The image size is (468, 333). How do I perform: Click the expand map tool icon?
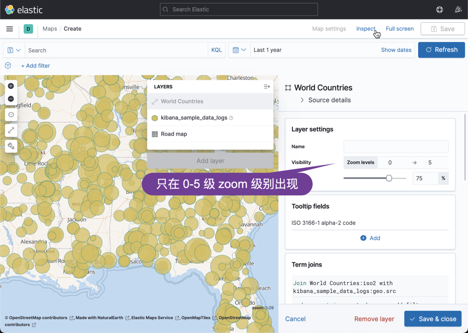point(11,130)
